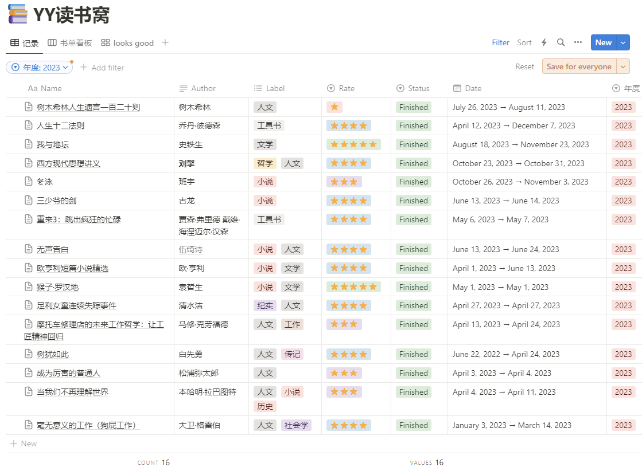Viewport: 642px width, 471px height.
Task: Open the Filter option in toolbar
Action: coord(500,42)
